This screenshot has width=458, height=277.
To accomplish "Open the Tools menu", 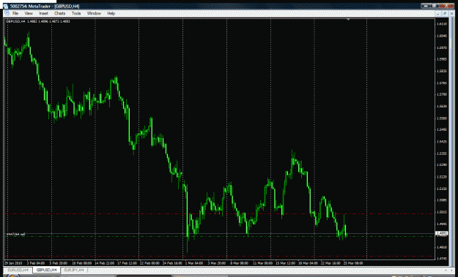I will [76, 13].
